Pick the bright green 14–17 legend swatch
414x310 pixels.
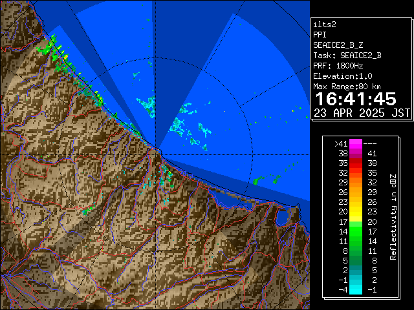tap(356, 231)
